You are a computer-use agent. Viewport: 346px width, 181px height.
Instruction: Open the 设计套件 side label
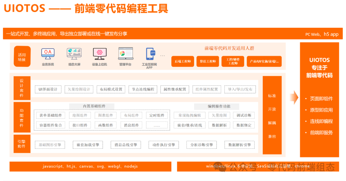click(x=22, y=88)
